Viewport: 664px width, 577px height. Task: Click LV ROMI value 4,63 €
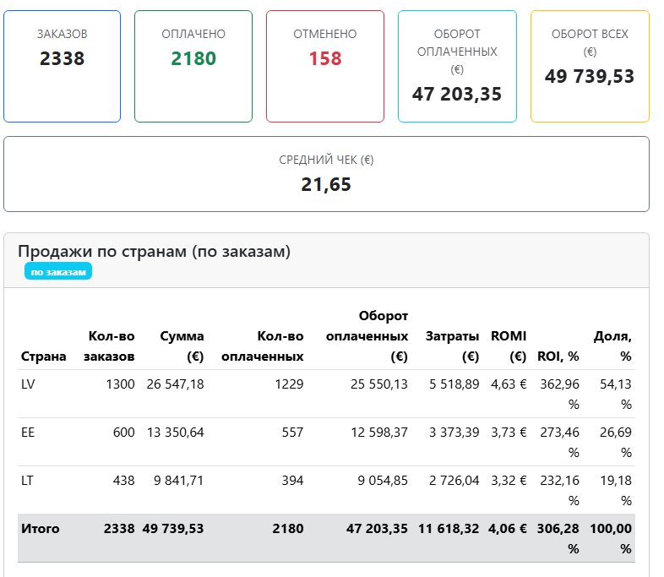point(509,384)
